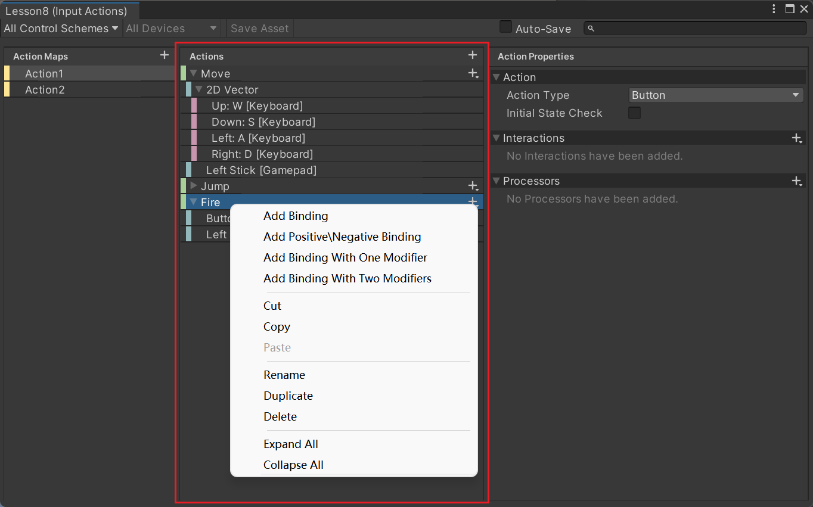Enable the Auto-Save checkbox
This screenshot has height=507, width=813.
tap(505, 27)
